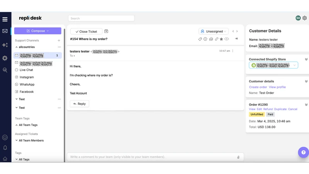Collapse the Connected Shopify Store panel
The image size is (309, 174).
pyautogui.click(x=306, y=59)
